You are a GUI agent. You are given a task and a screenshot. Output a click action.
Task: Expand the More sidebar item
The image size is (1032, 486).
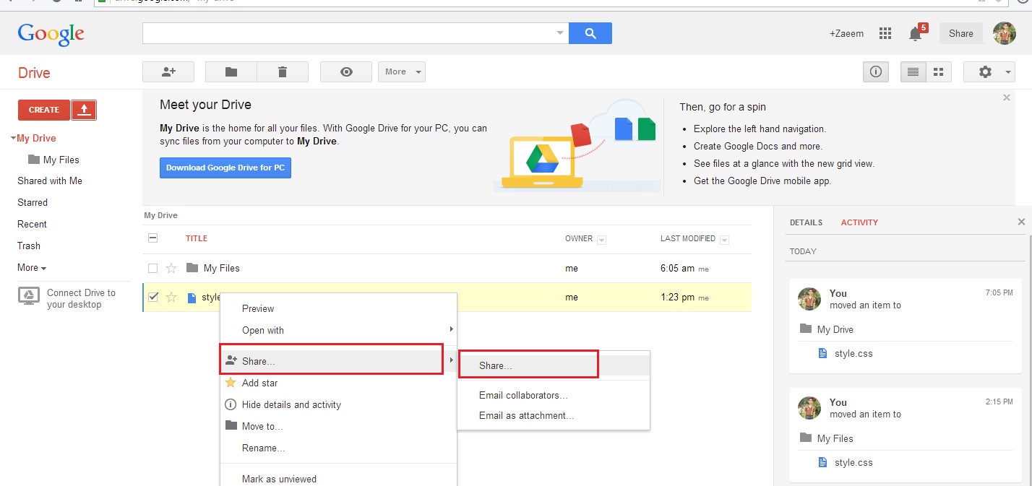(x=32, y=267)
